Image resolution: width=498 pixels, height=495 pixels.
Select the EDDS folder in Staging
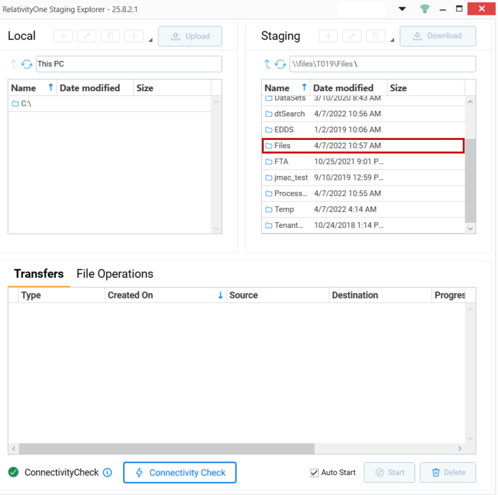point(363,130)
